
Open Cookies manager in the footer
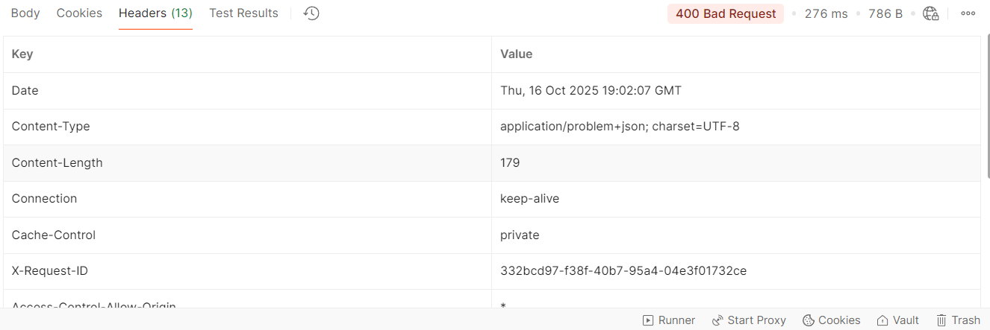coord(831,320)
